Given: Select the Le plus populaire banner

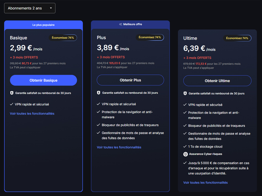Looking at the screenshot, I should click(43, 25).
